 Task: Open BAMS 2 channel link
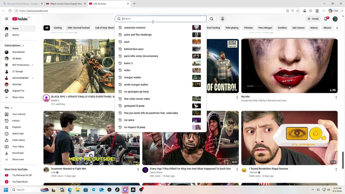tap(55, 101)
